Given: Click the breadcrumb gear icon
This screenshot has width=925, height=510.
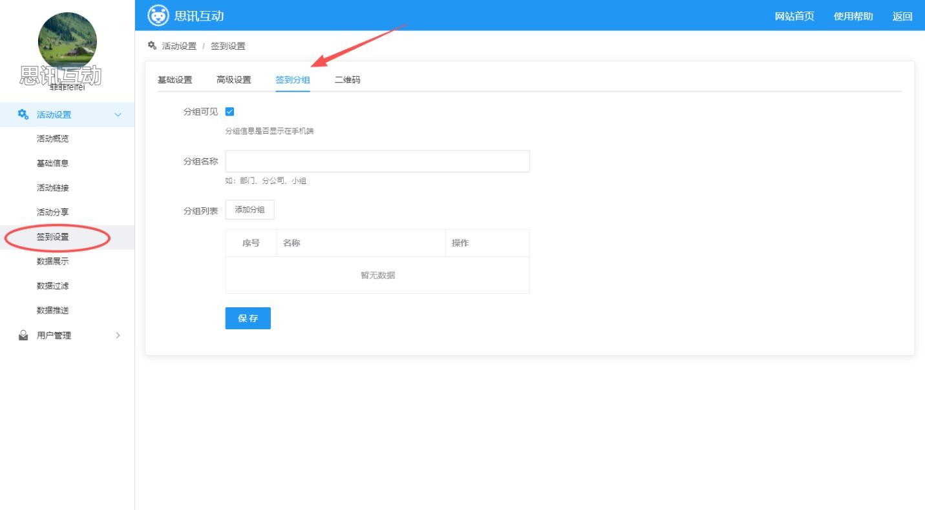Looking at the screenshot, I should [x=152, y=46].
